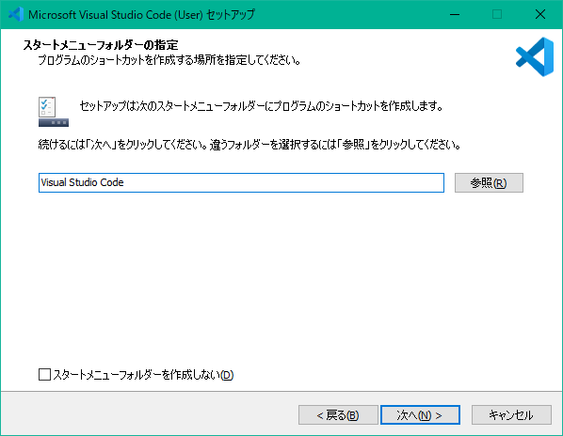Cancel setup with キャンセル button
The width and height of the screenshot is (563, 436).
click(x=511, y=415)
